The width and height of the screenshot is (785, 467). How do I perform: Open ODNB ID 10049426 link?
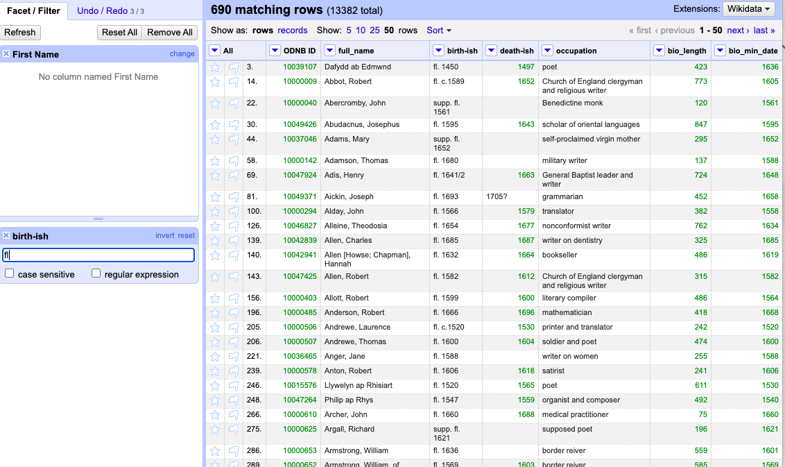(300, 125)
